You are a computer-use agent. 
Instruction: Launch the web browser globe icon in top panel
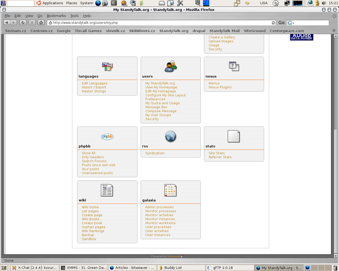coord(98,3)
